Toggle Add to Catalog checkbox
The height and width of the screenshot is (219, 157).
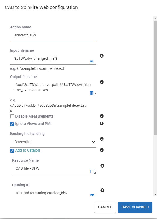12,151
